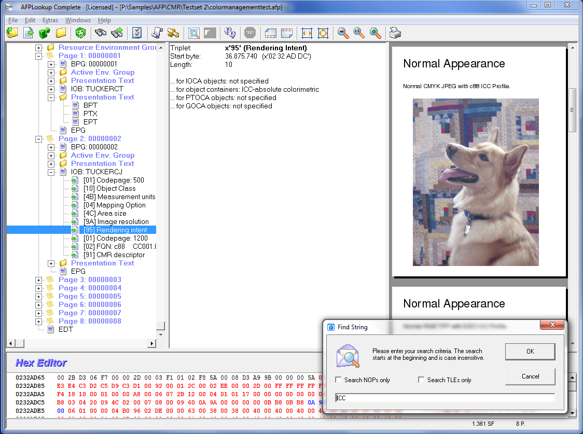583x434 pixels.
Task: Click the dog image in the preview
Action: [476, 182]
